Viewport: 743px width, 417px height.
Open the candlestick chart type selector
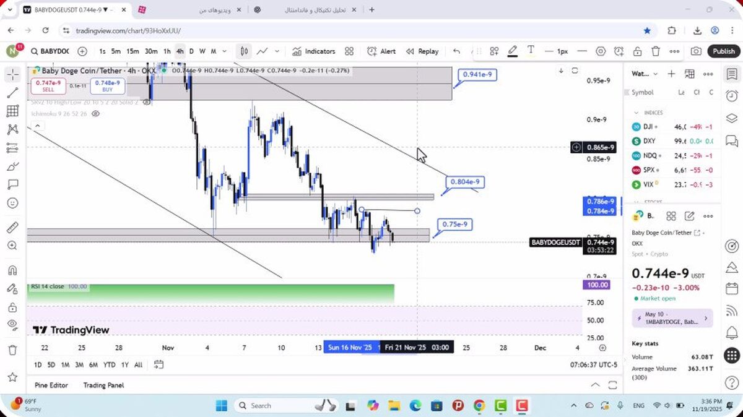coord(245,51)
